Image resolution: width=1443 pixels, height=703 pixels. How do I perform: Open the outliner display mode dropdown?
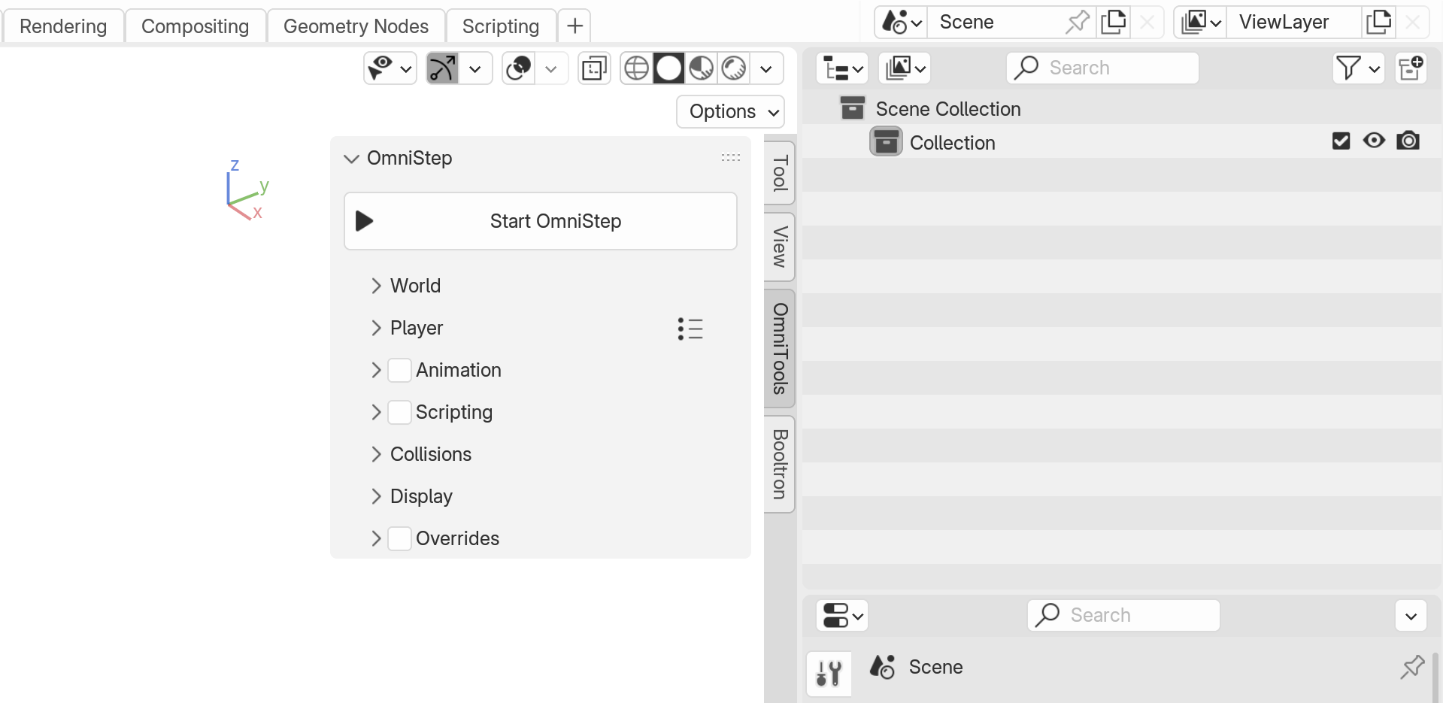(905, 68)
